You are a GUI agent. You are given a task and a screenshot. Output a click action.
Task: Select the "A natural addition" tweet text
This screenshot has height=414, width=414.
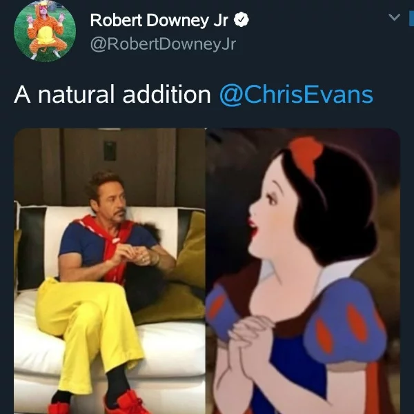[112, 95]
